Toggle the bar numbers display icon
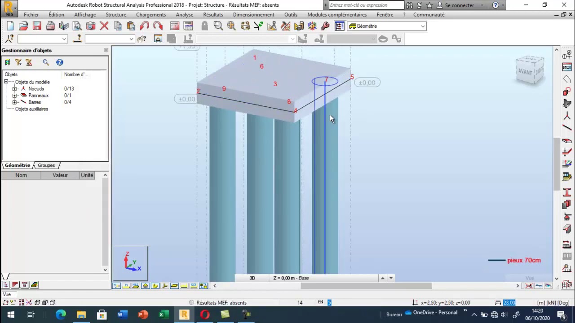This screenshot has width=575, height=323. [126, 286]
